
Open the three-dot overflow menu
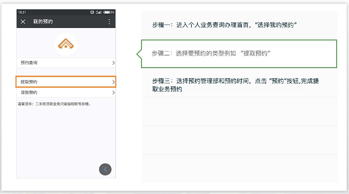click(x=109, y=22)
